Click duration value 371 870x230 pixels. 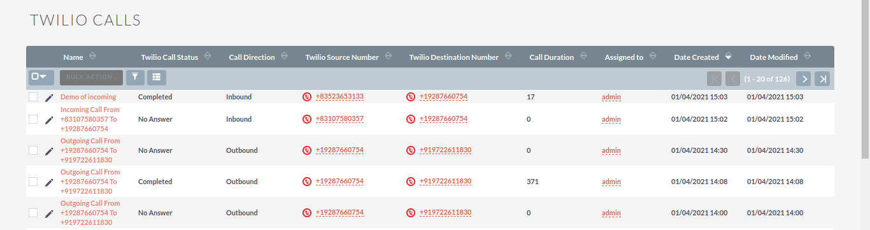click(x=532, y=182)
